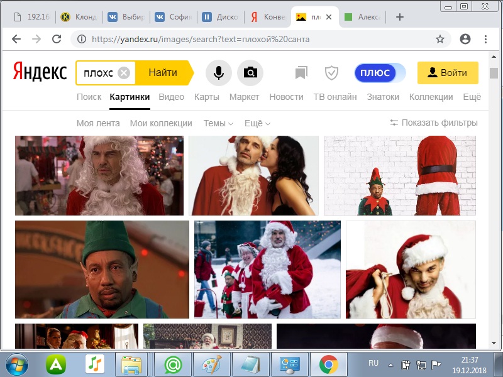Open the Мои коллекции link
The height and width of the screenshot is (377, 503).
point(161,123)
